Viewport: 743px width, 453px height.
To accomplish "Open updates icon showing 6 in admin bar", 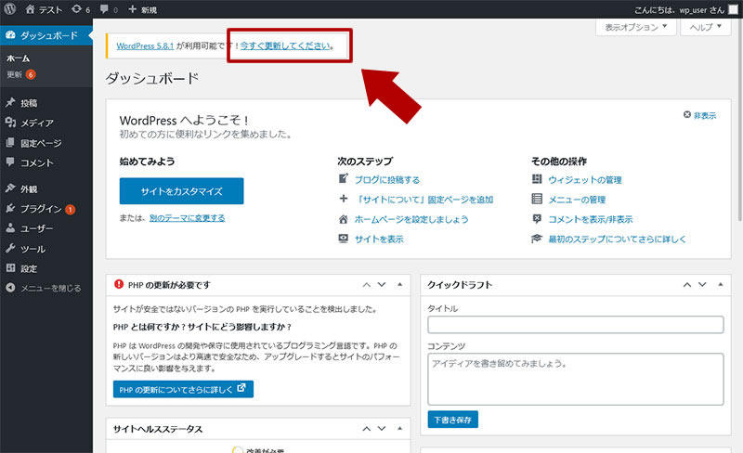I will pos(76,9).
